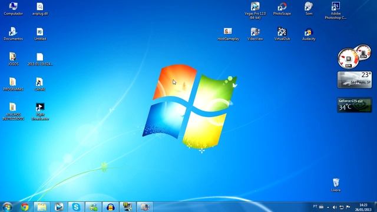
Task: Select the Xsplit Broadcaster shortcut
Action: click(40, 111)
